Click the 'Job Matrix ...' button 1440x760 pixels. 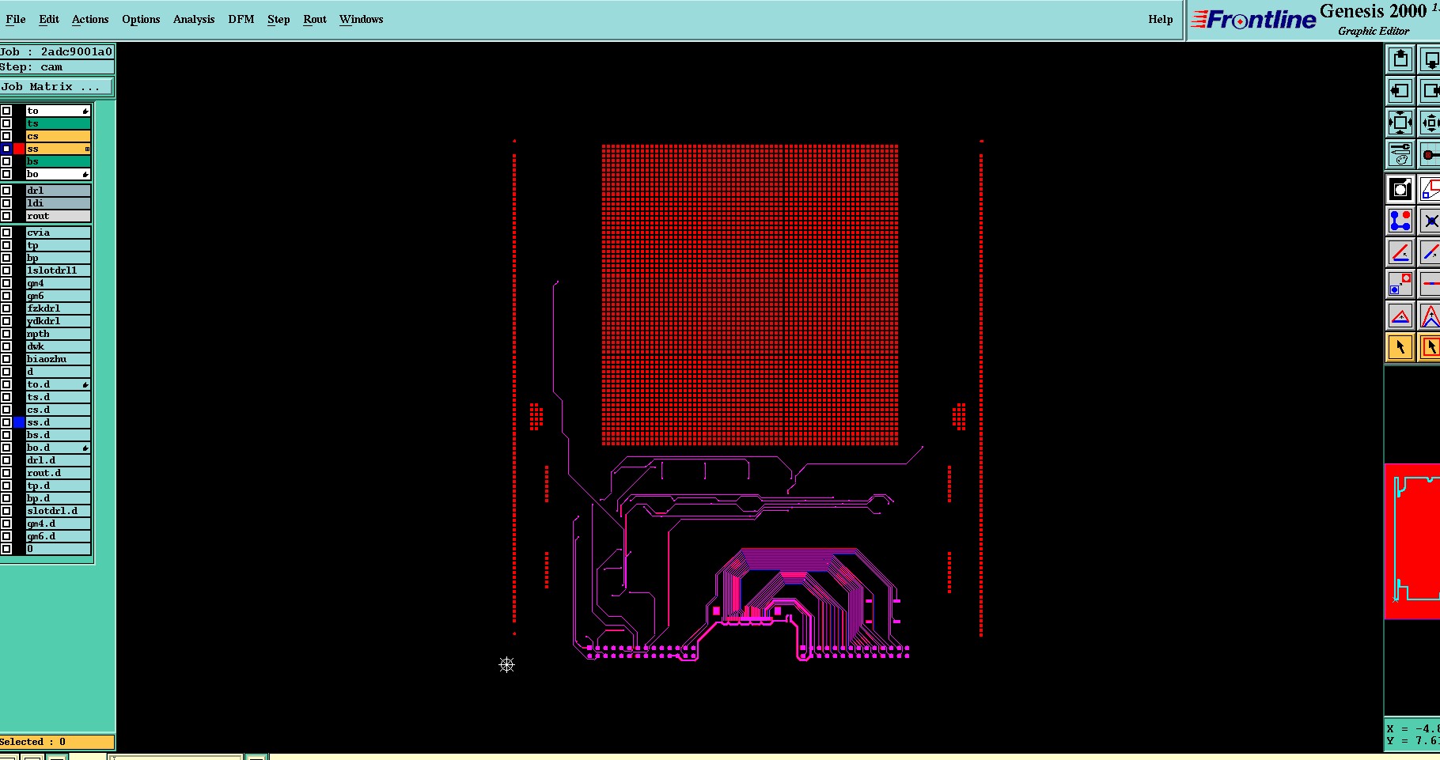(56, 87)
